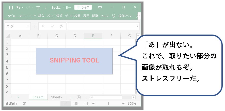
Task: Switch to the 表示 ribbon tab
Action: pos(86,16)
